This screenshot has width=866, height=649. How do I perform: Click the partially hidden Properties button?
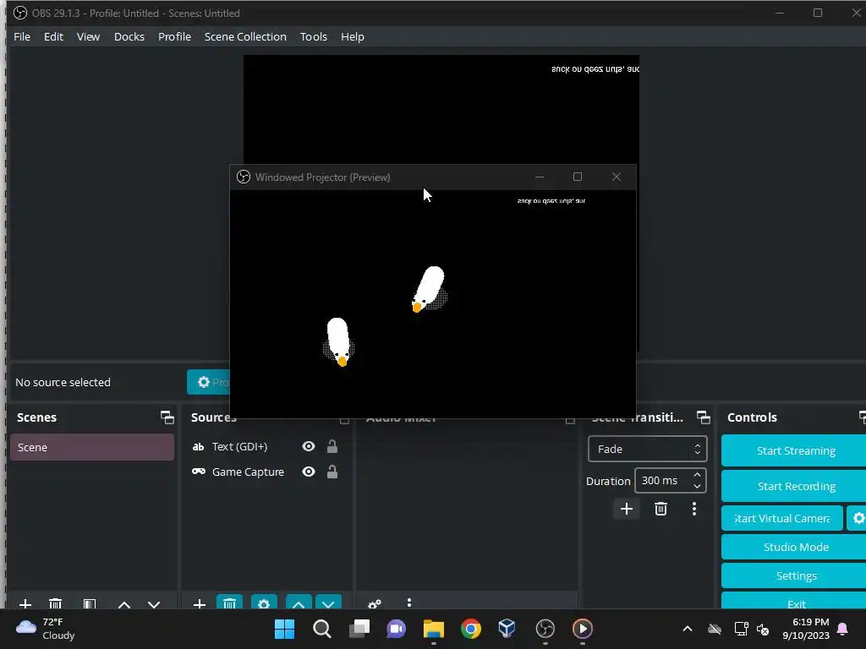(208, 382)
